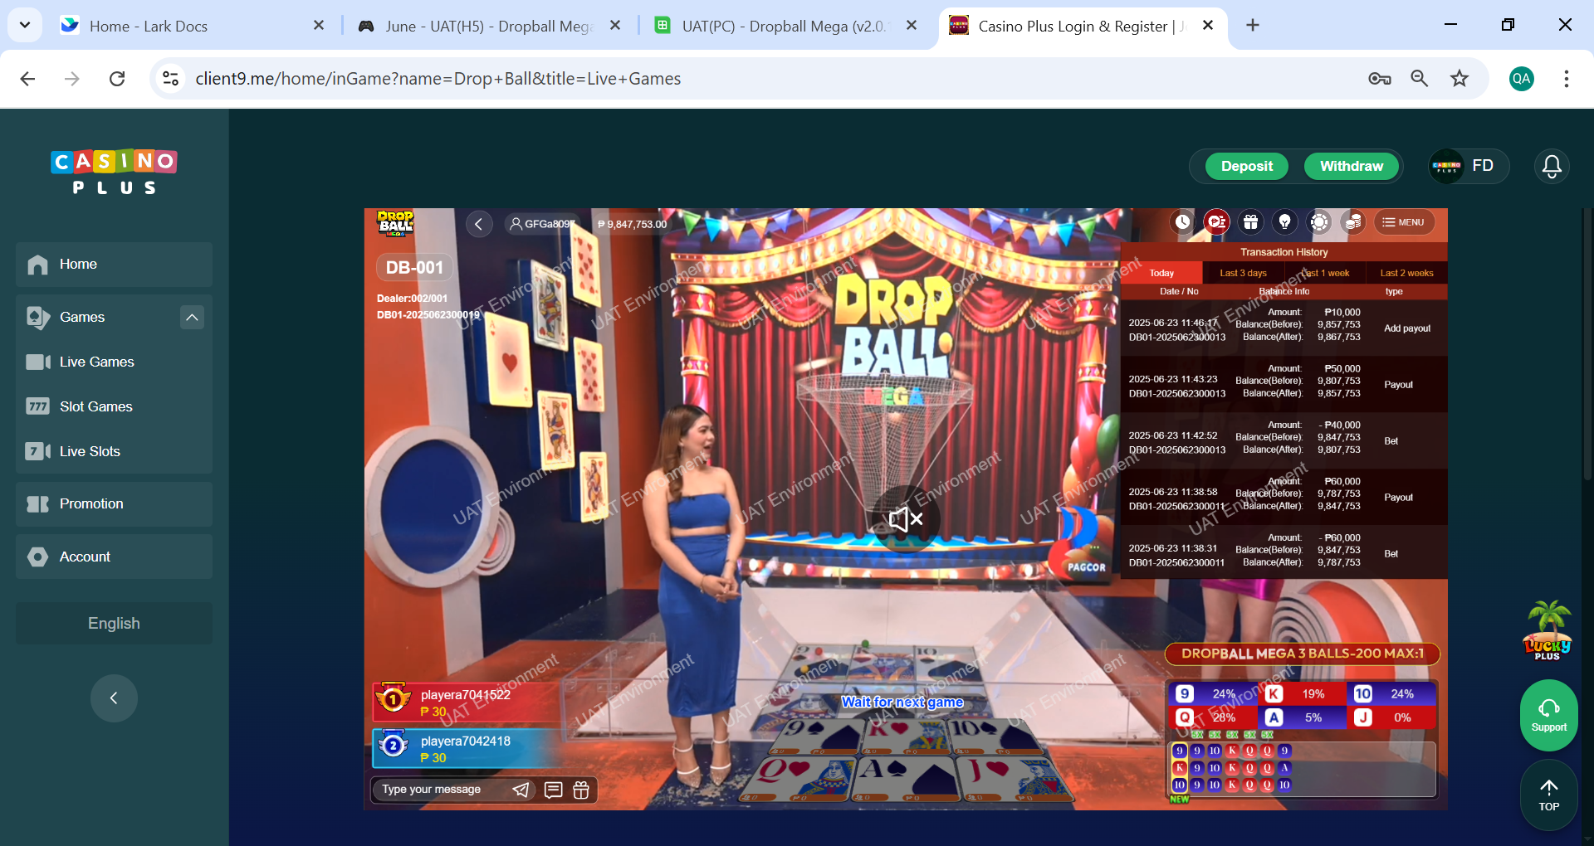Image resolution: width=1594 pixels, height=846 pixels.
Task: Open the game history clock icon
Action: click(1182, 222)
